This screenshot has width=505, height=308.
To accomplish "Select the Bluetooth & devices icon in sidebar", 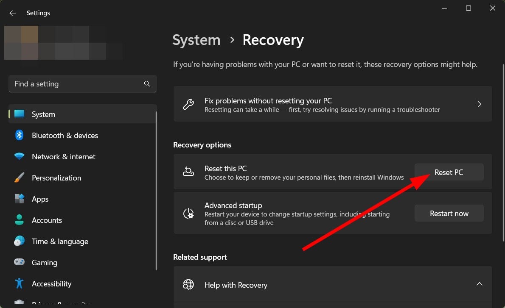I will (x=20, y=135).
